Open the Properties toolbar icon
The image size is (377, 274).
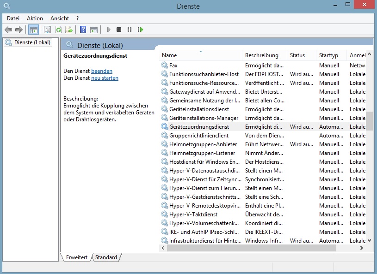coord(47,30)
